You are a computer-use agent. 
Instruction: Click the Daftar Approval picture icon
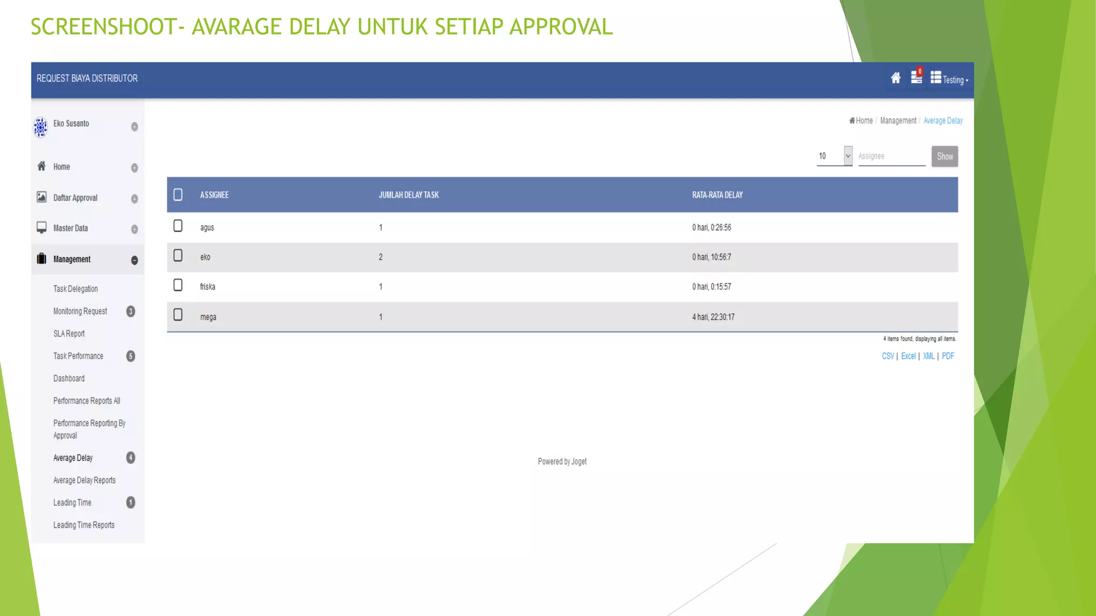click(x=42, y=197)
